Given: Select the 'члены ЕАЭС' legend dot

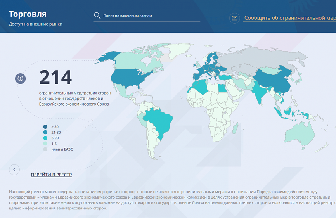Looking at the screenshot, I should pos(45,149).
